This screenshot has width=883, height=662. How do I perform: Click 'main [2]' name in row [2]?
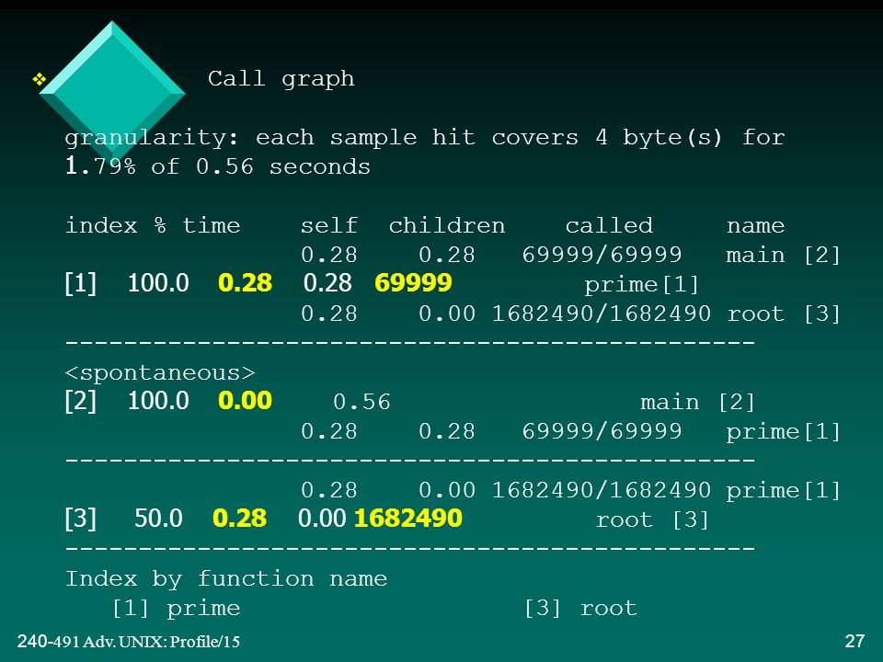click(697, 403)
